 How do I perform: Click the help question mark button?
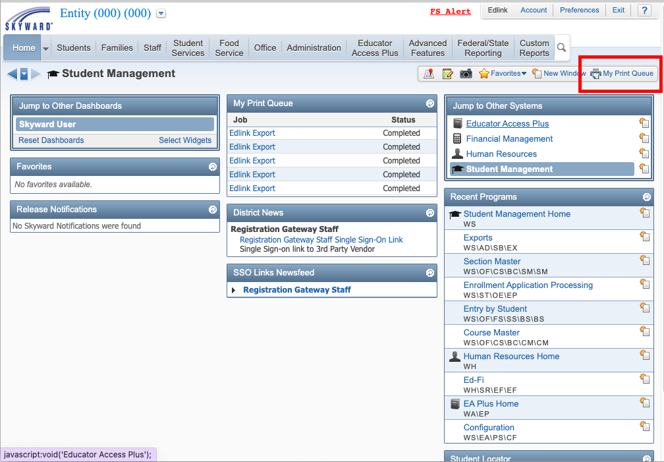[644, 10]
